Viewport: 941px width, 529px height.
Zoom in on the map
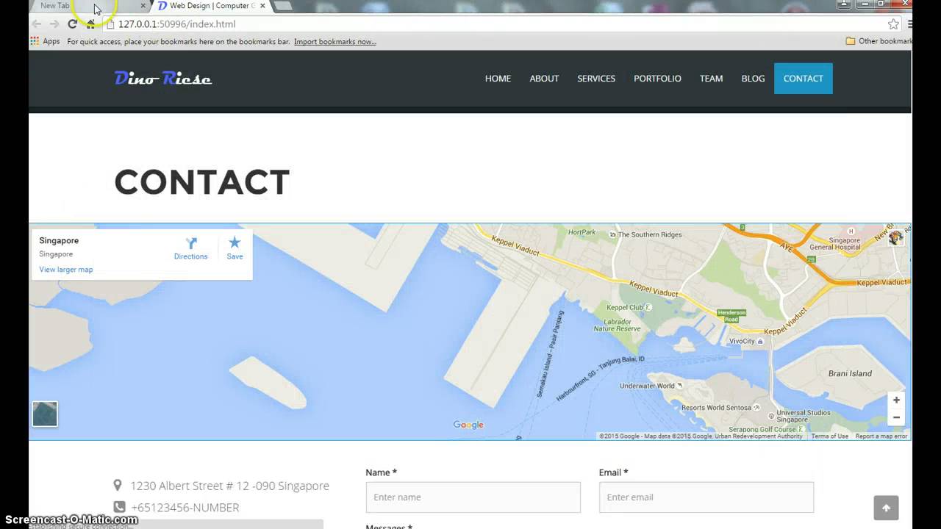pos(896,400)
